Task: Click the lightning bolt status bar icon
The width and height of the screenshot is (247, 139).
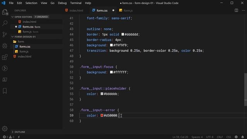Action: pos(19,137)
